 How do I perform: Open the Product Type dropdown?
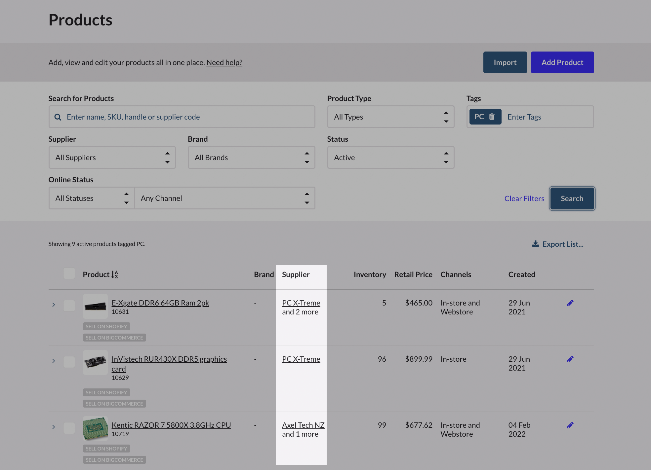pos(390,117)
